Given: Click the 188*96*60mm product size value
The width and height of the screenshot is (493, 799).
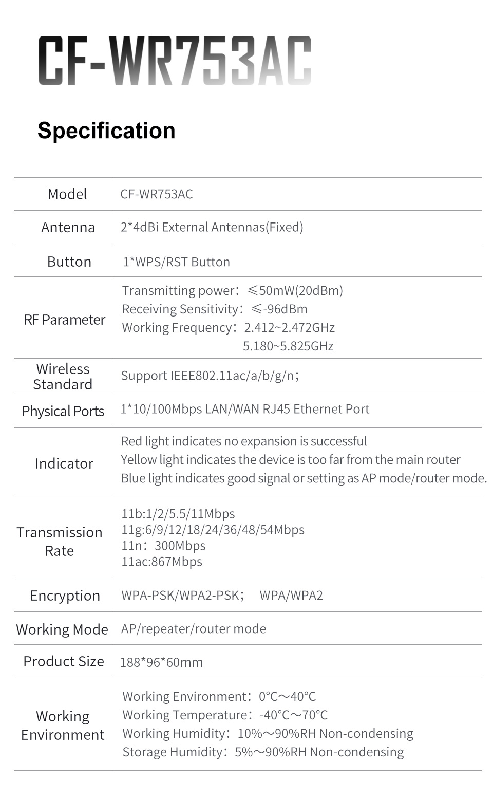Looking at the screenshot, I should point(161,662).
